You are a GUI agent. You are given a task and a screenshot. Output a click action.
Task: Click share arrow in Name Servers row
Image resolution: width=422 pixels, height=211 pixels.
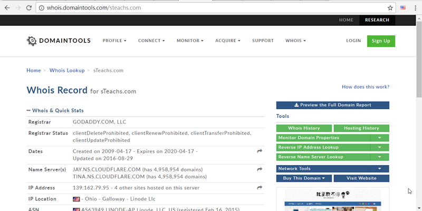pyautogui.click(x=260, y=169)
